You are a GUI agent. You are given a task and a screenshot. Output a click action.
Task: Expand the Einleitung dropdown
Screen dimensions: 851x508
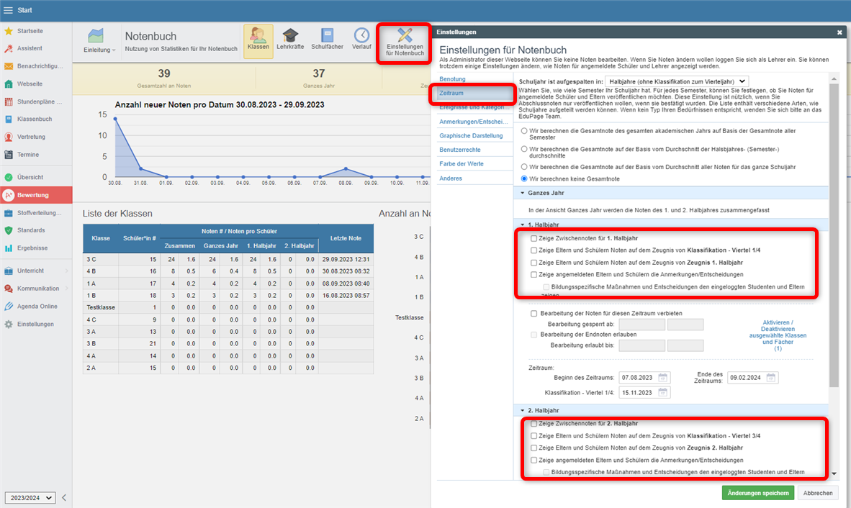pyautogui.click(x=99, y=50)
